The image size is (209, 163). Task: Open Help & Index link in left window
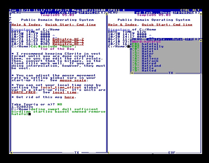(26, 25)
